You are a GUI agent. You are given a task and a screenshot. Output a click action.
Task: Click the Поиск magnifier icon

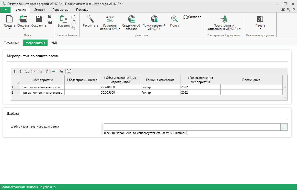(x=175, y=19)
